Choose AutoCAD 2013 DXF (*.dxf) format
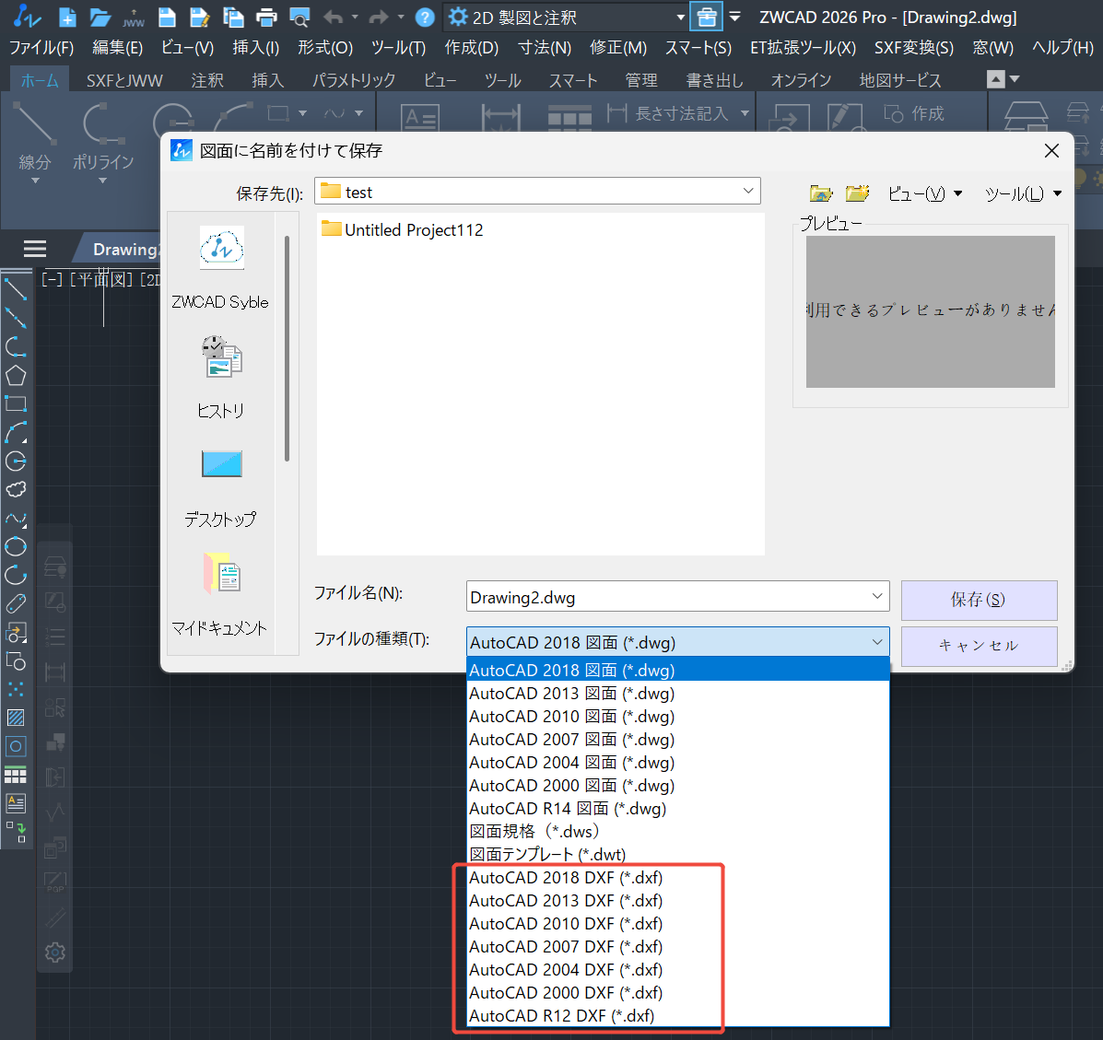Viewport: 1103px width, 1040px height. (566, 901)
